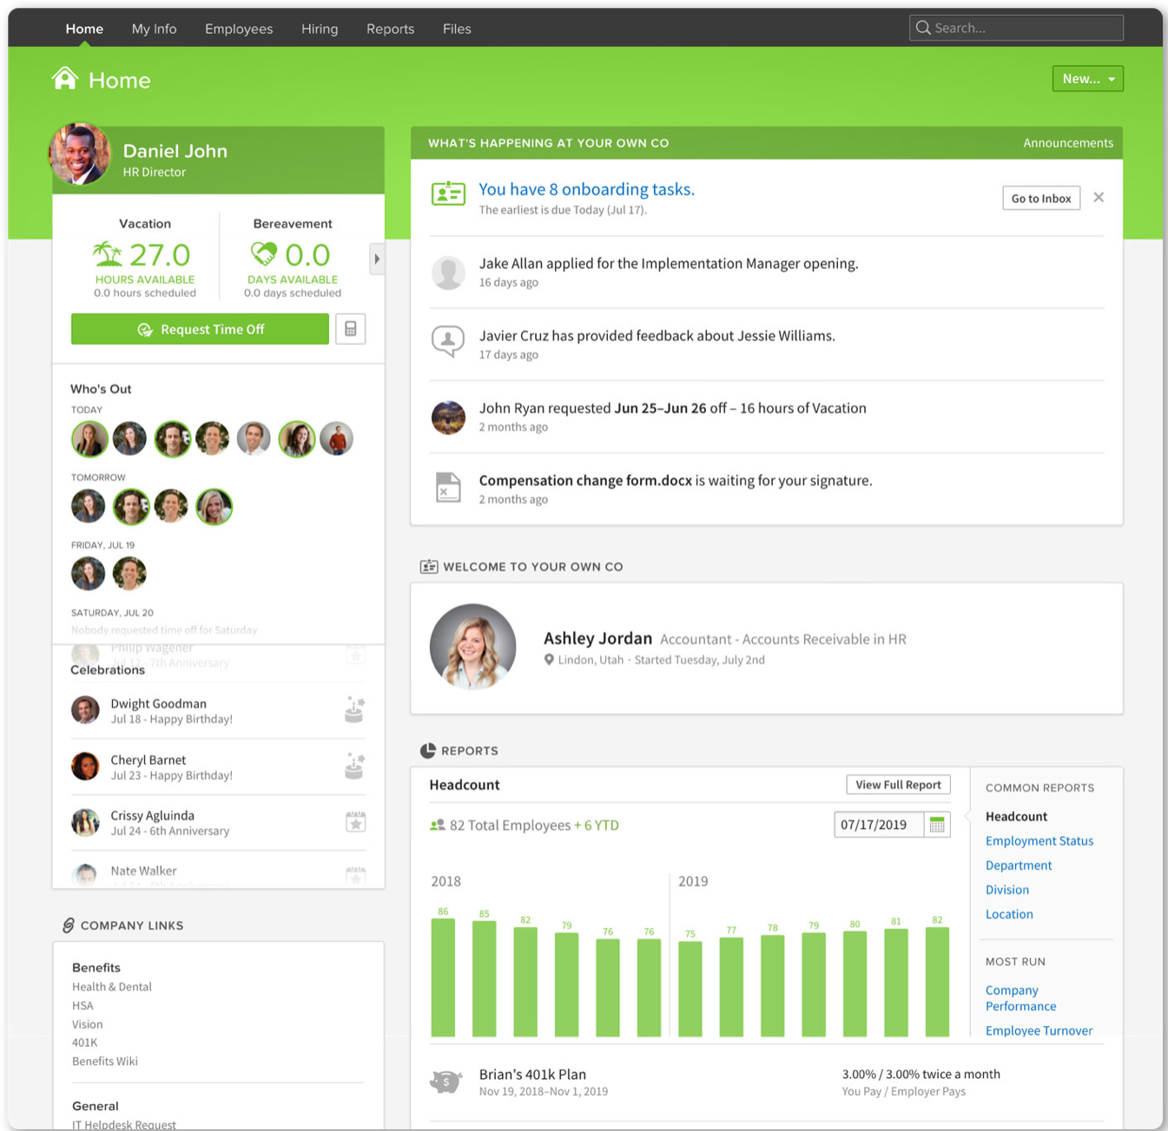Open the time off calculator icon

coord(351,329)
